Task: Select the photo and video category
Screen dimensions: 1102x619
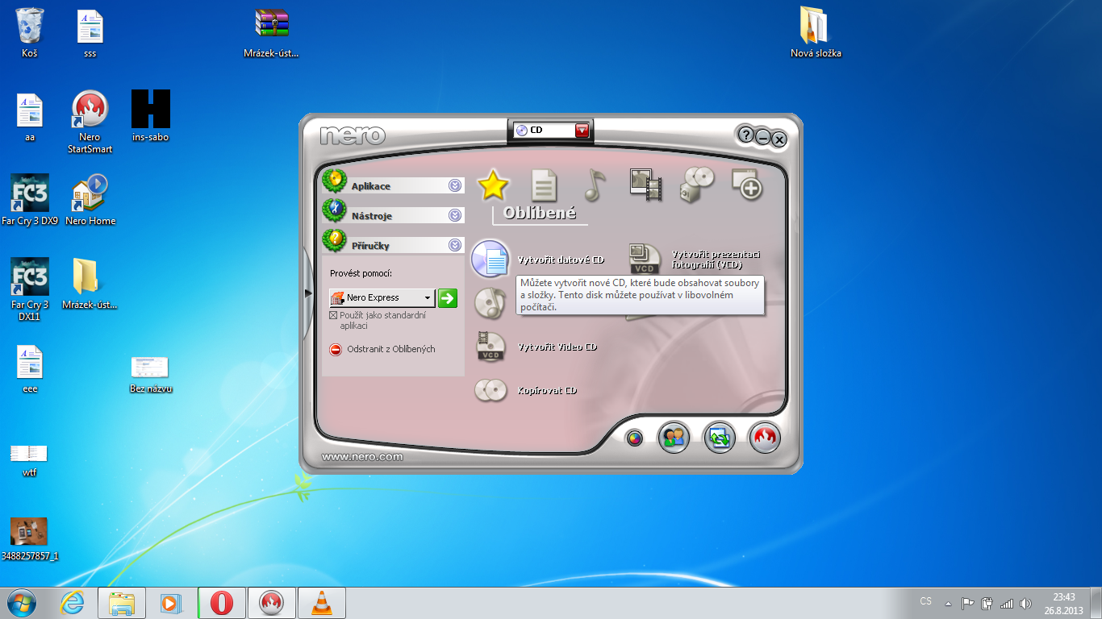Action: pos(645,185)
